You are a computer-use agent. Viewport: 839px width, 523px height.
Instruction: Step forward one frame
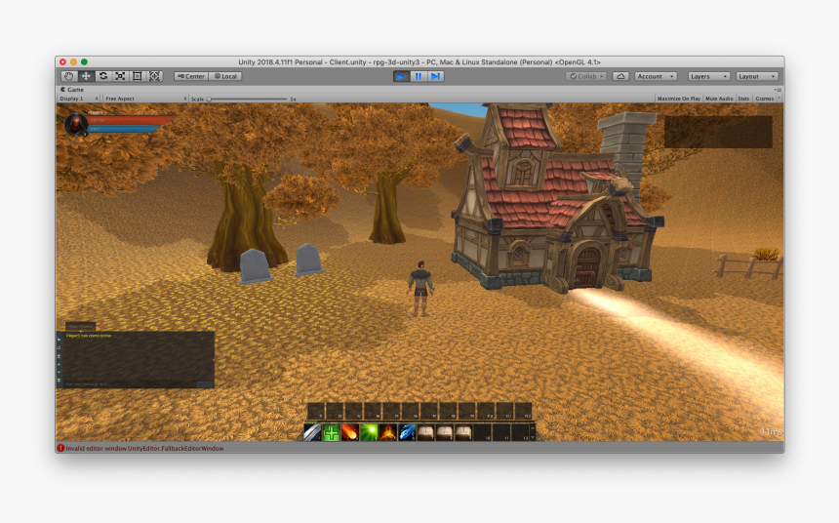[435, 76]
